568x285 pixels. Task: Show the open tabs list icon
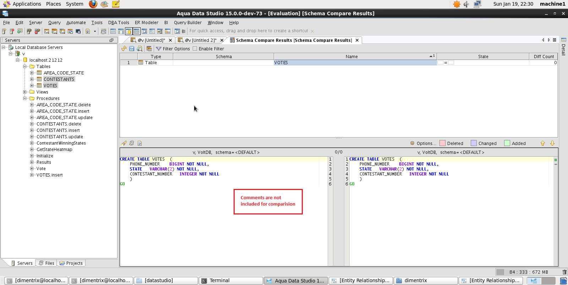pos(555,40)
